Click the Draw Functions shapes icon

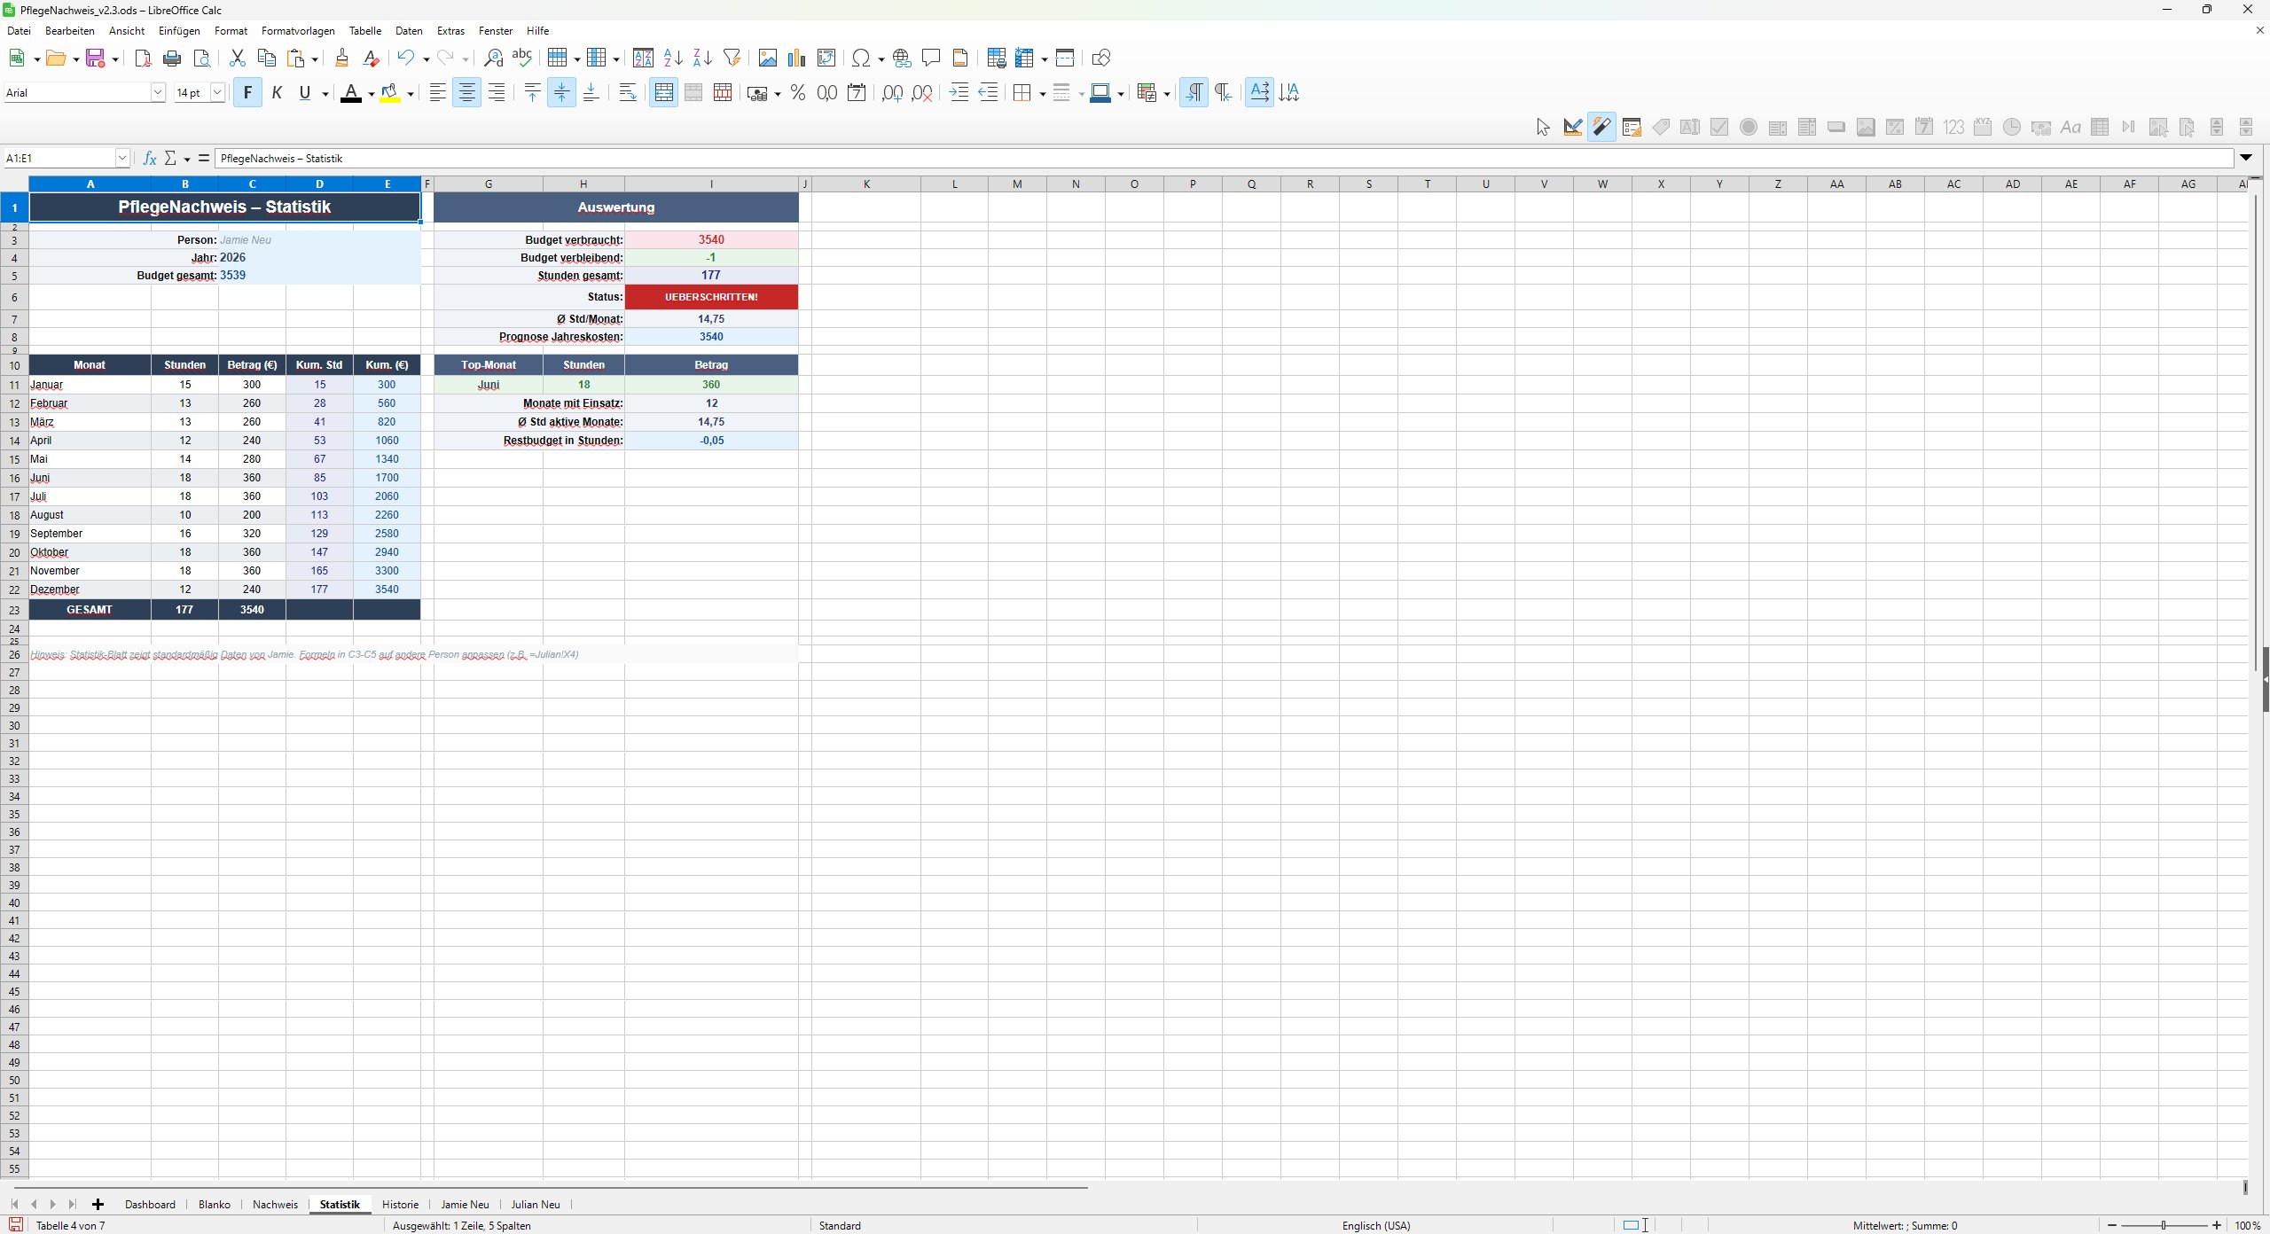point(1101,59)
